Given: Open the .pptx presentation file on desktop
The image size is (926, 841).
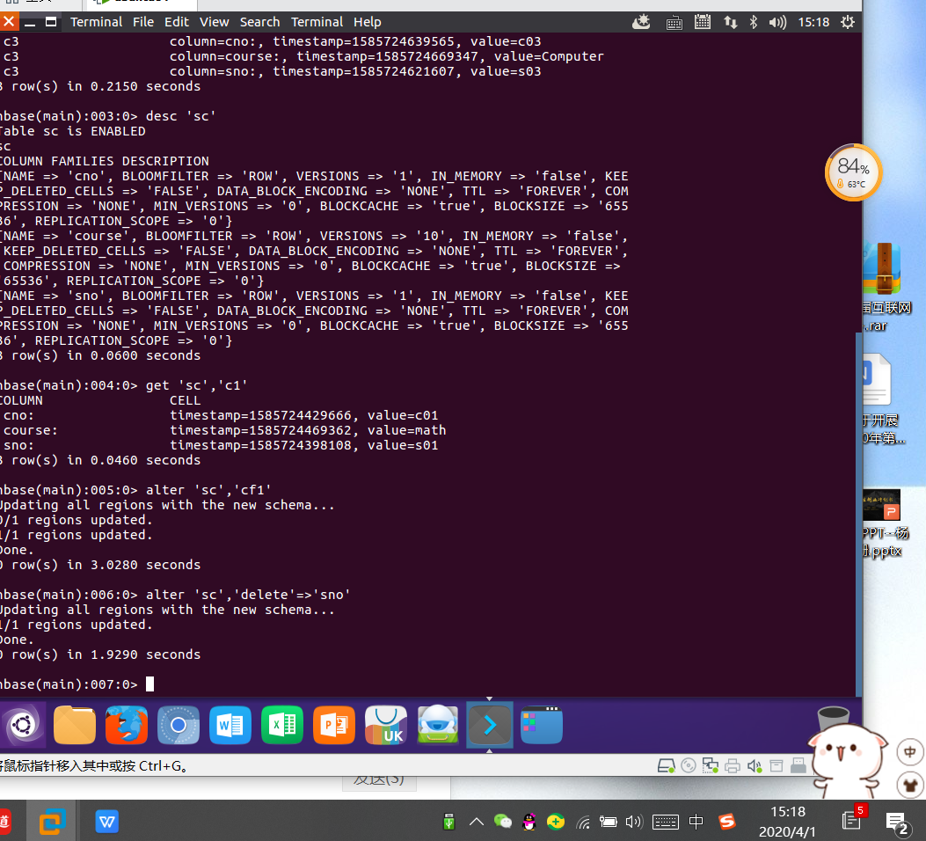Looking at the screenshot, I should click(882, 523).
